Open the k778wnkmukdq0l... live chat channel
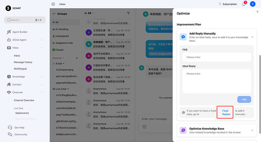The width and height of the screenshot is (261, 142). tap(67, 128)
